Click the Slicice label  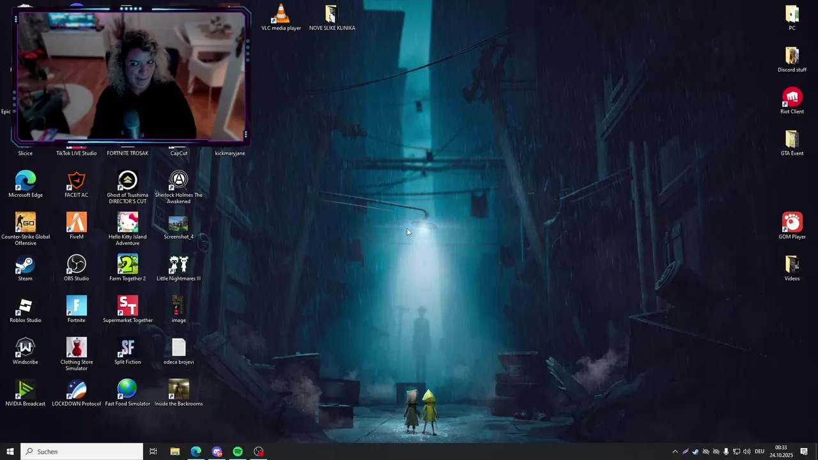tap(26, 153)
